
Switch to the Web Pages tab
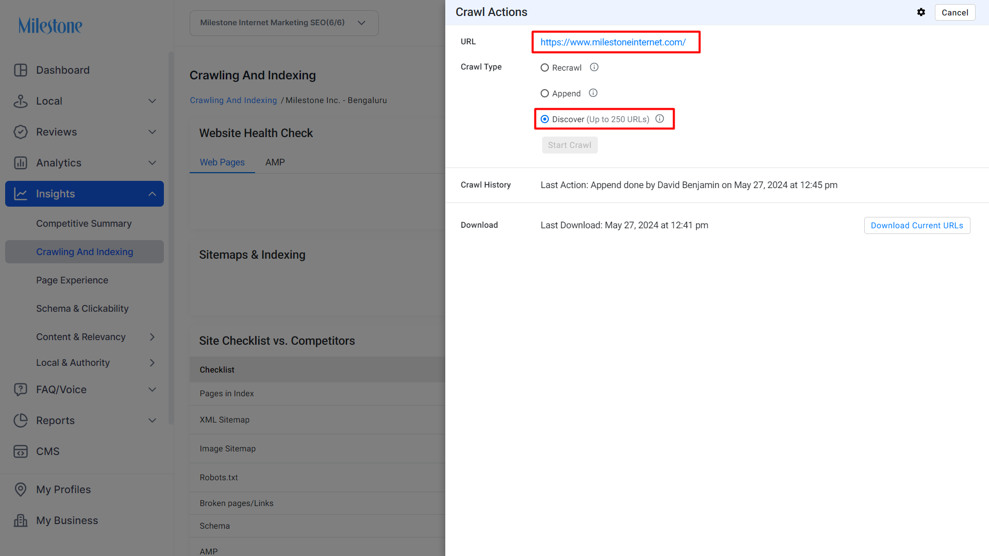point(222,162)
